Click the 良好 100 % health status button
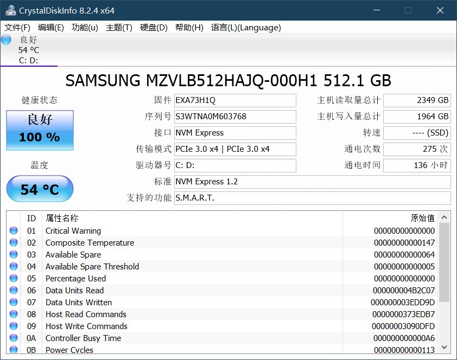The width and height of the screenshot is (457, 360). coord(40,130)
